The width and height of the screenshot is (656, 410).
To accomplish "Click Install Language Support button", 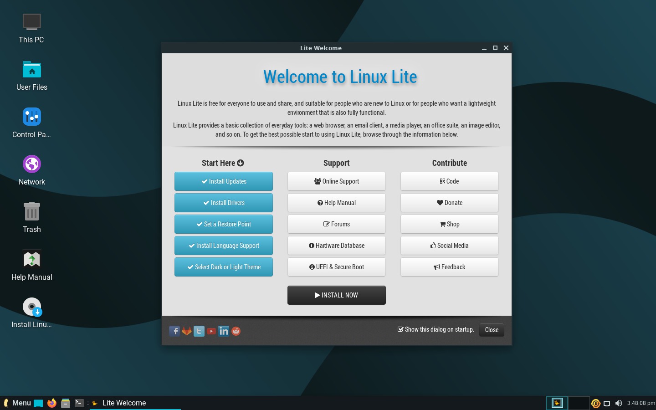I will 224,246.
